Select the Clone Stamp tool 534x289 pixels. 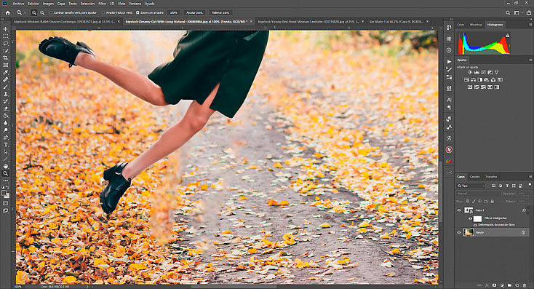click(x=5, y=94)
